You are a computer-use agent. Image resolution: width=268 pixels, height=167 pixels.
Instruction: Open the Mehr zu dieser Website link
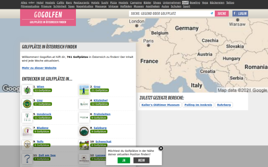click(39, 68)
